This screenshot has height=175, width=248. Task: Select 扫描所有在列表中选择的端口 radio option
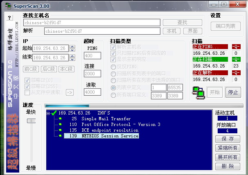(113, 81)
